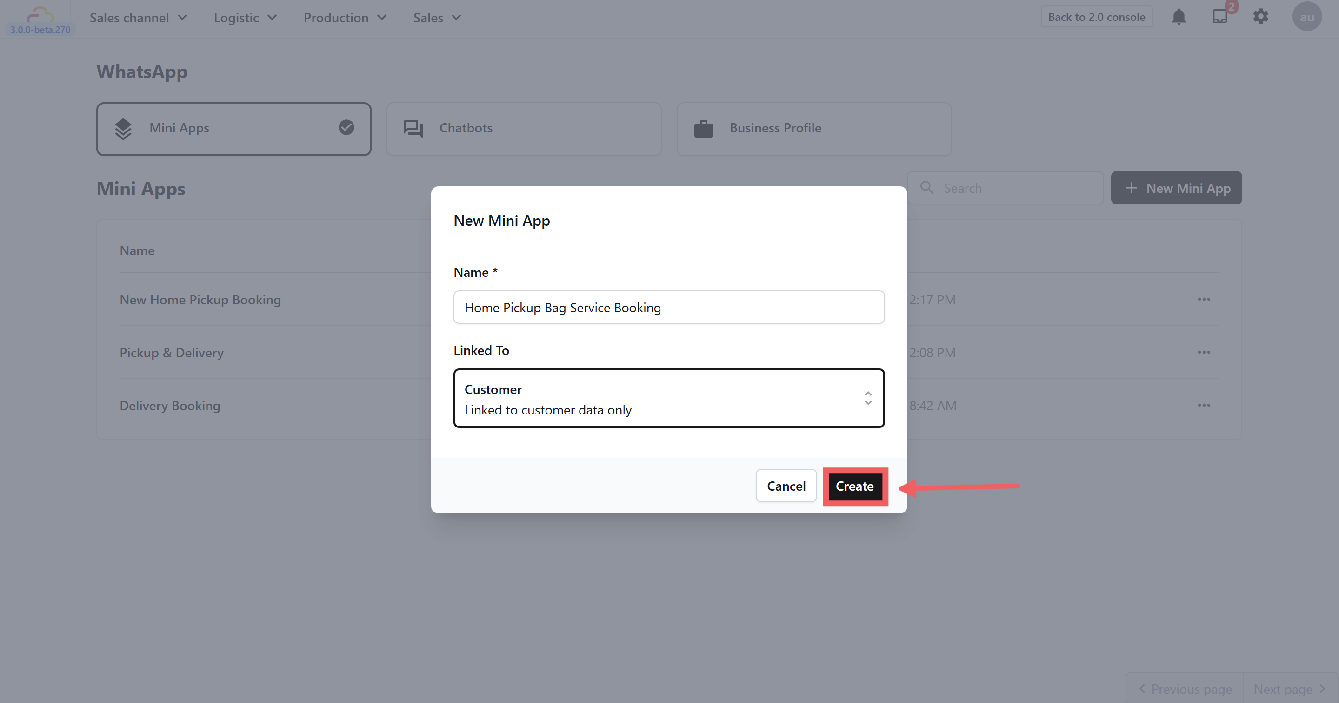
Task: Open the Production menu
Action: pyautogui.click(x=345, y=18)
